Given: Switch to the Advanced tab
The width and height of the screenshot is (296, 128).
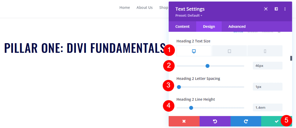Looking at the screenshot, I should click(237, 27).
